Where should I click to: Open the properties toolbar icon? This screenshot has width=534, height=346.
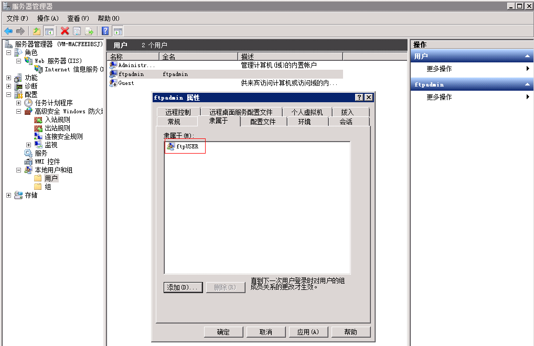(x=77, y=31)
